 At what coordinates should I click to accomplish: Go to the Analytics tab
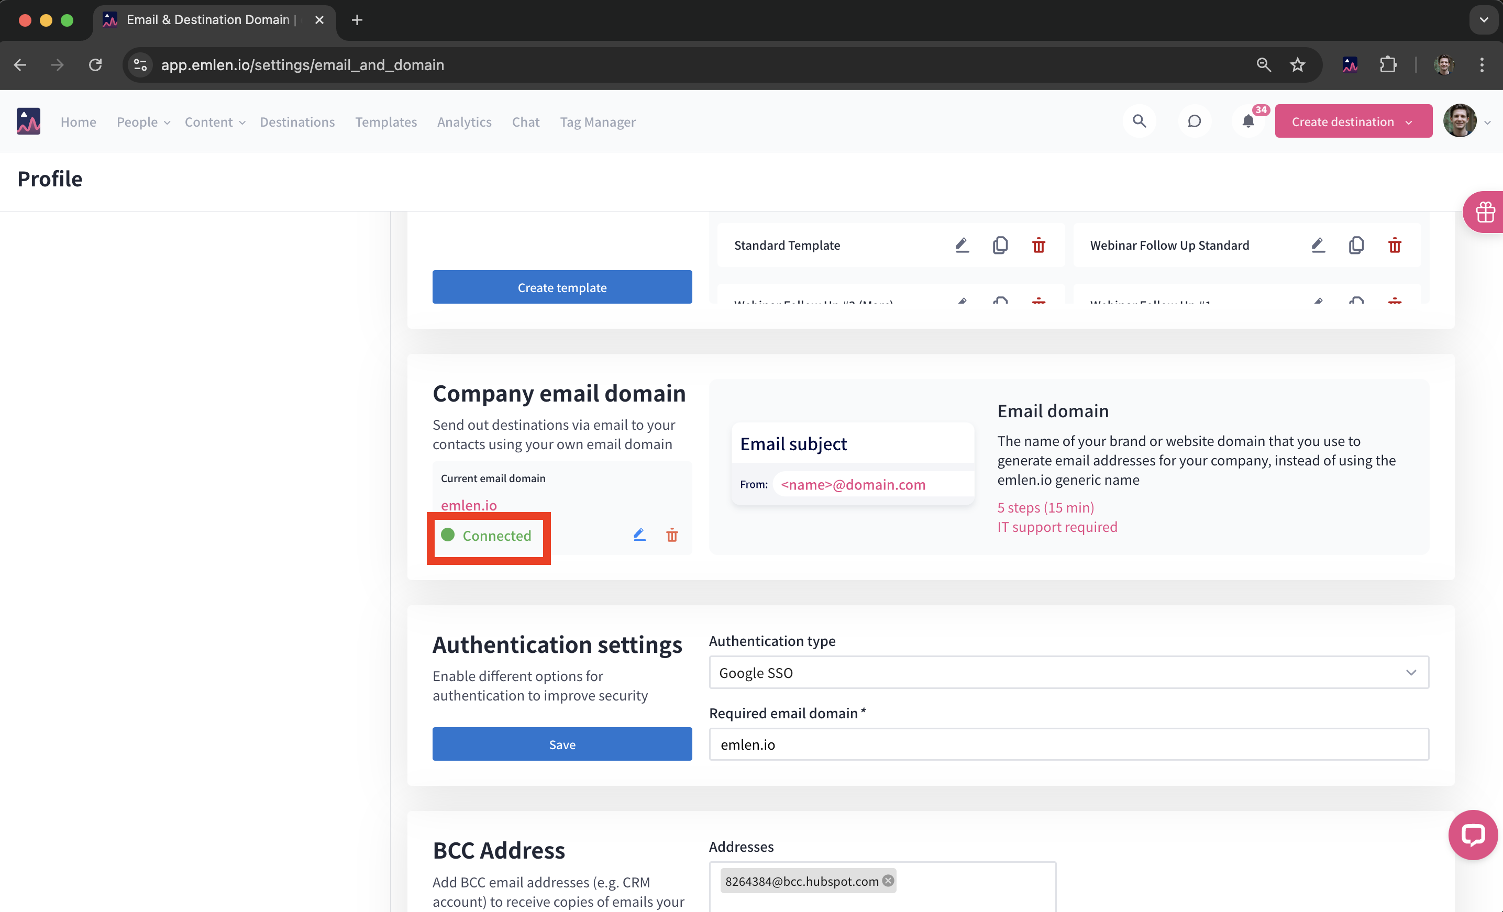point(463,122)
